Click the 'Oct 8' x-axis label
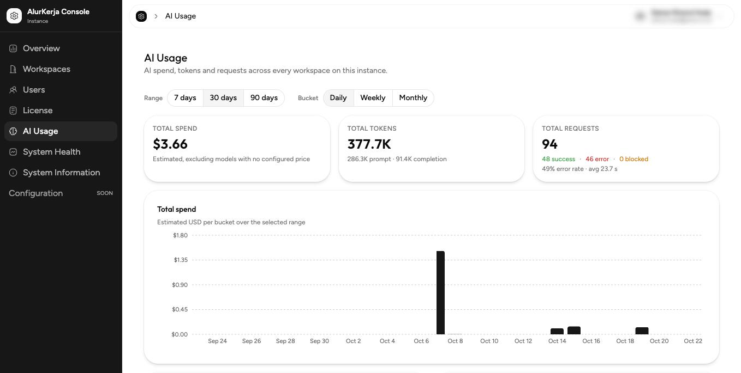 click(455, 341)
